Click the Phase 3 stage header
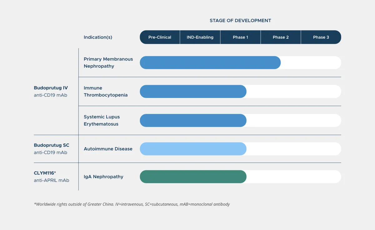Viewport: 375px width, 230px height. pyautogui.click(x=321, y=37)
